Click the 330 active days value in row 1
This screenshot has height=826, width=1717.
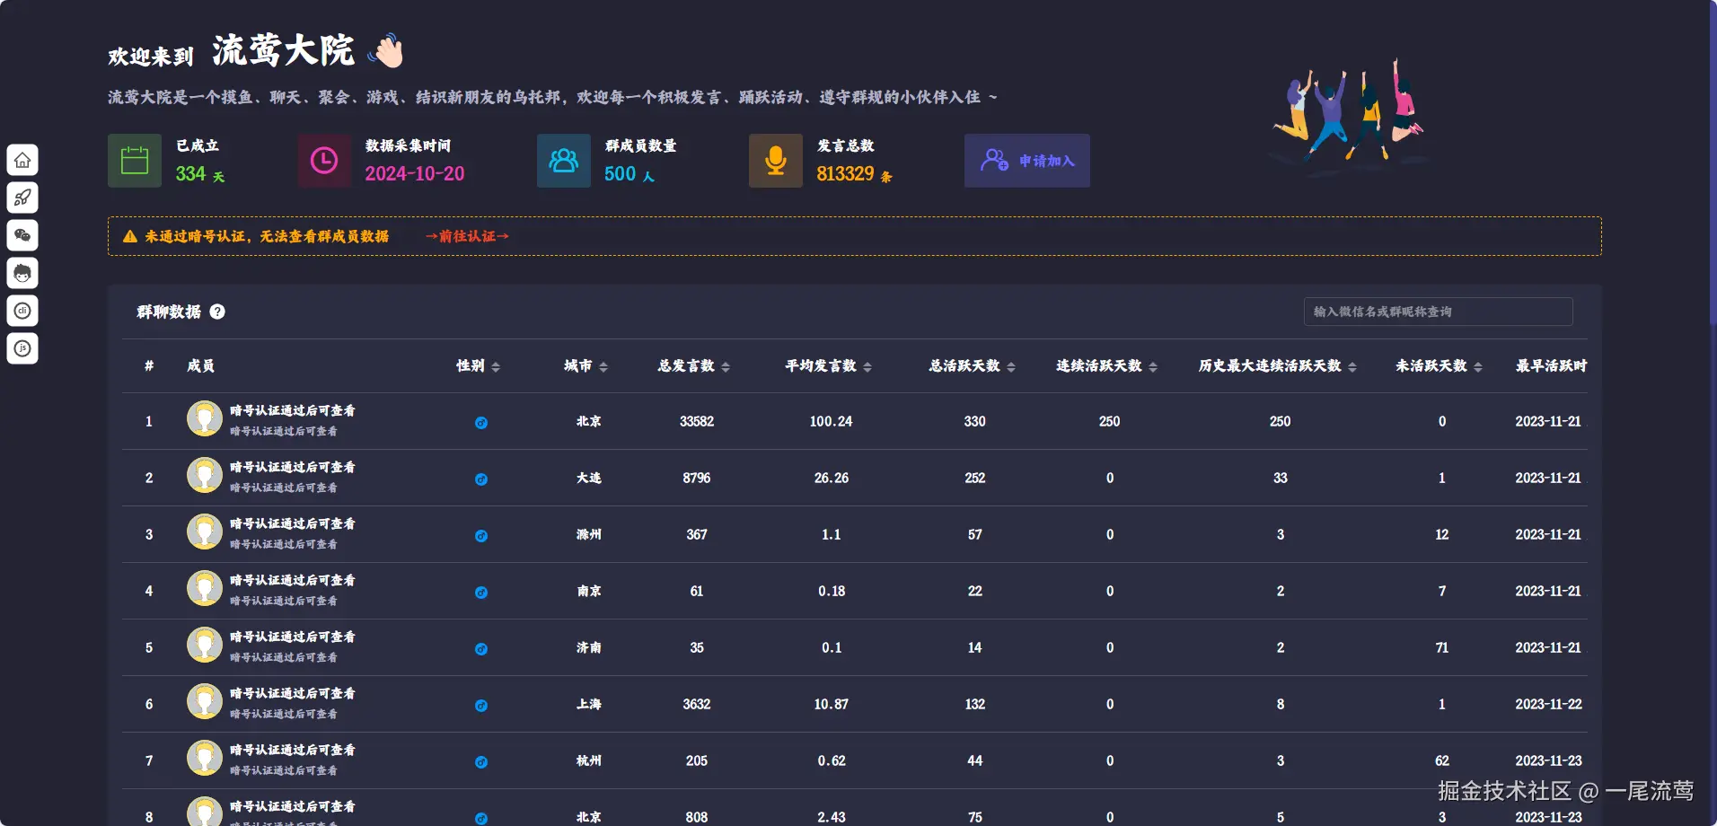(975, 421)
